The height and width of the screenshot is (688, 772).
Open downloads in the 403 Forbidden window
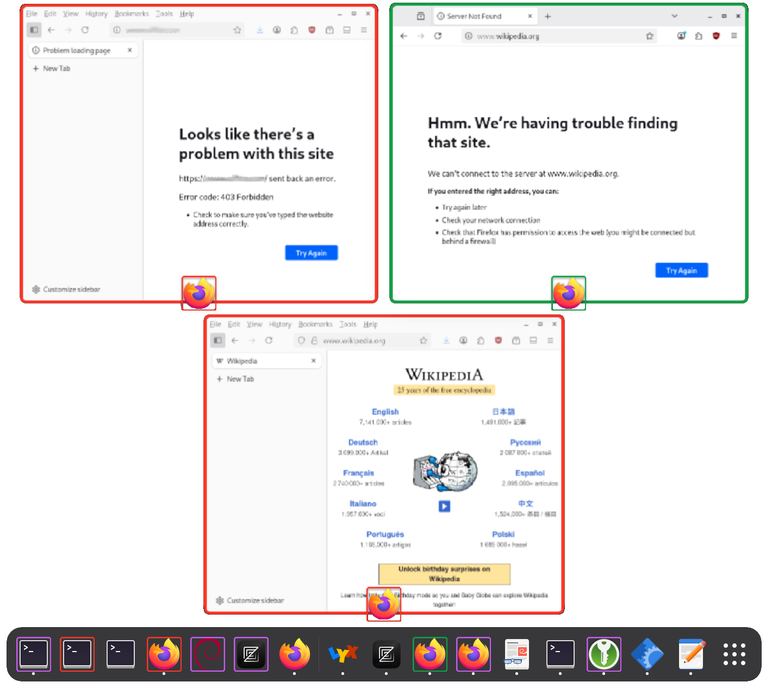(260, 30)
